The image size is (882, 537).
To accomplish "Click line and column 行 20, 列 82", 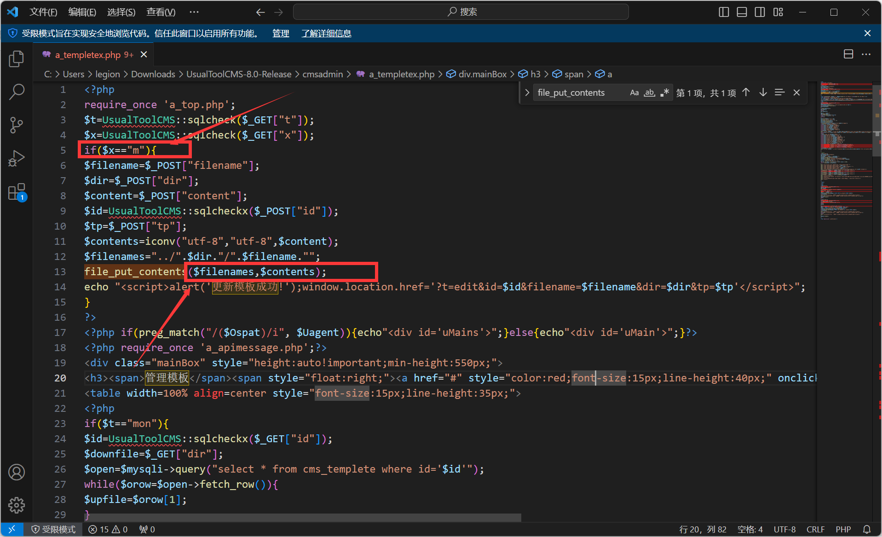I will click(703, 529).
